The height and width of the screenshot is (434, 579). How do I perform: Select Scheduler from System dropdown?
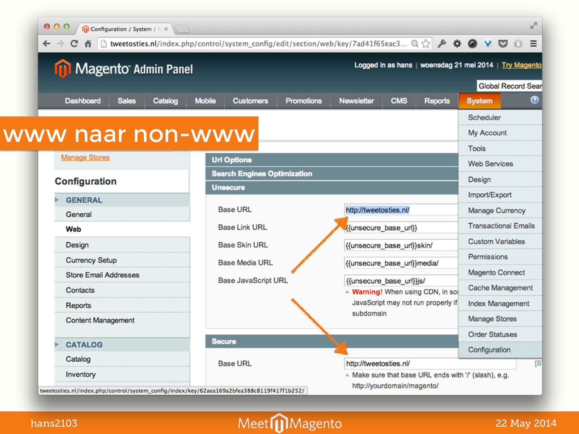click(x=500, y=118)
